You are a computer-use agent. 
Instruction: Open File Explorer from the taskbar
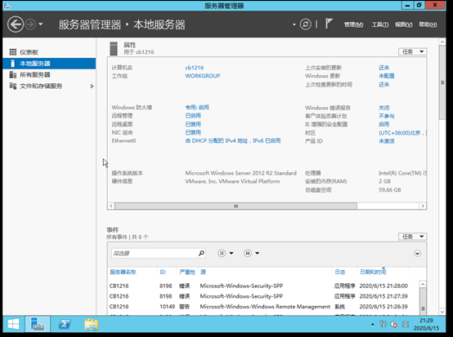click(92, 324)
